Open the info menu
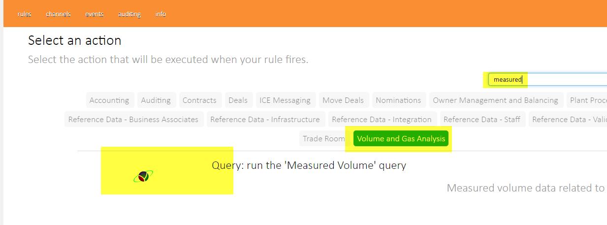Viewport: 607px width, 225px height. (160, 14)
